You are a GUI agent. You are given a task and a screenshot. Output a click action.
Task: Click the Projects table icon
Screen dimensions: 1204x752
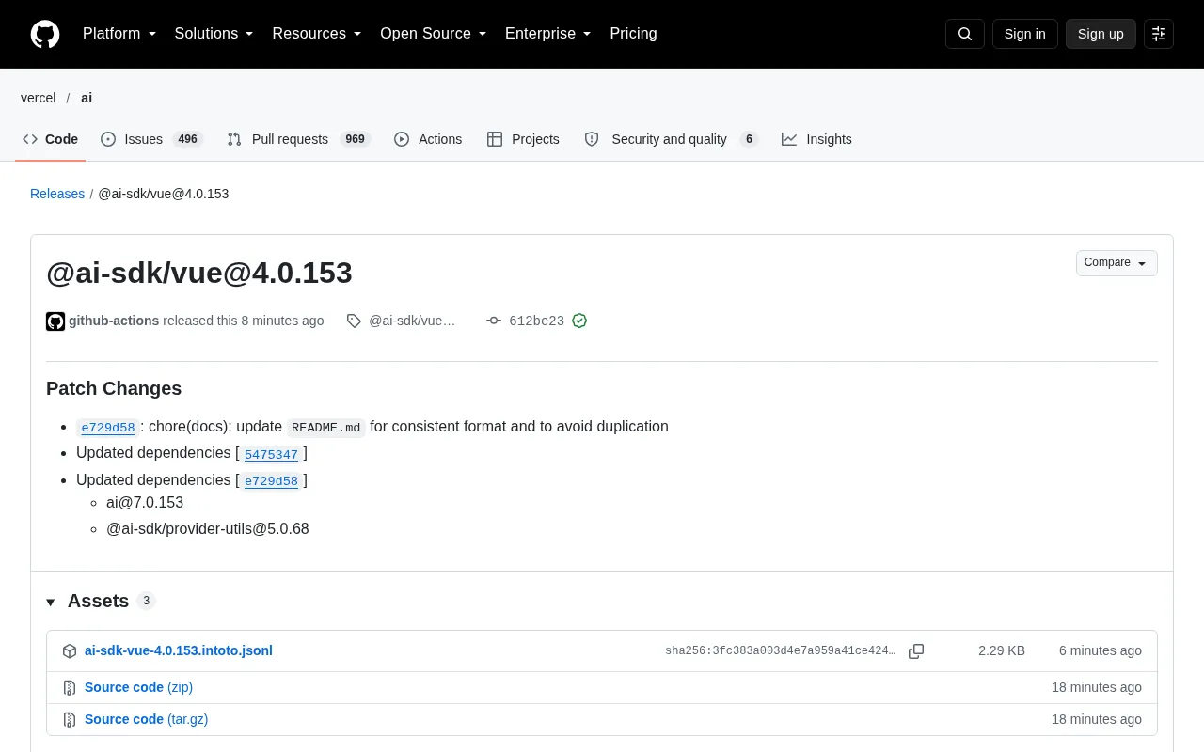495,139
